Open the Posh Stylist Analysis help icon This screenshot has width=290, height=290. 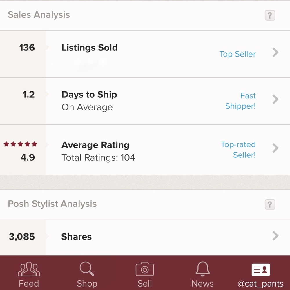[x=270, y=204]
